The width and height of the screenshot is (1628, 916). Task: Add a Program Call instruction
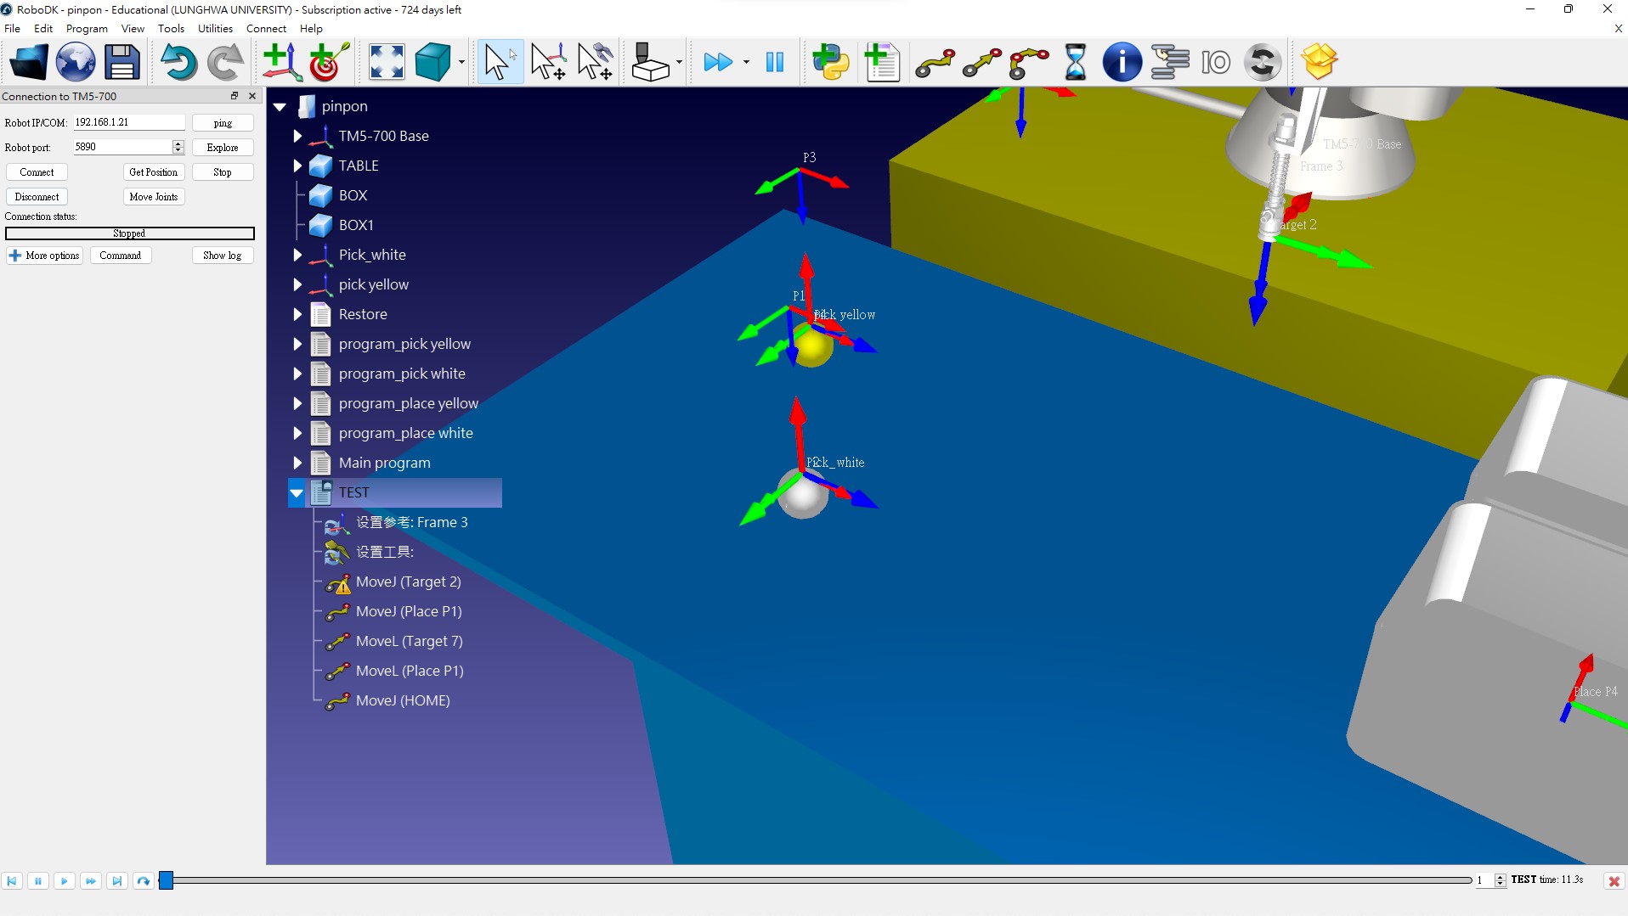1170,62
